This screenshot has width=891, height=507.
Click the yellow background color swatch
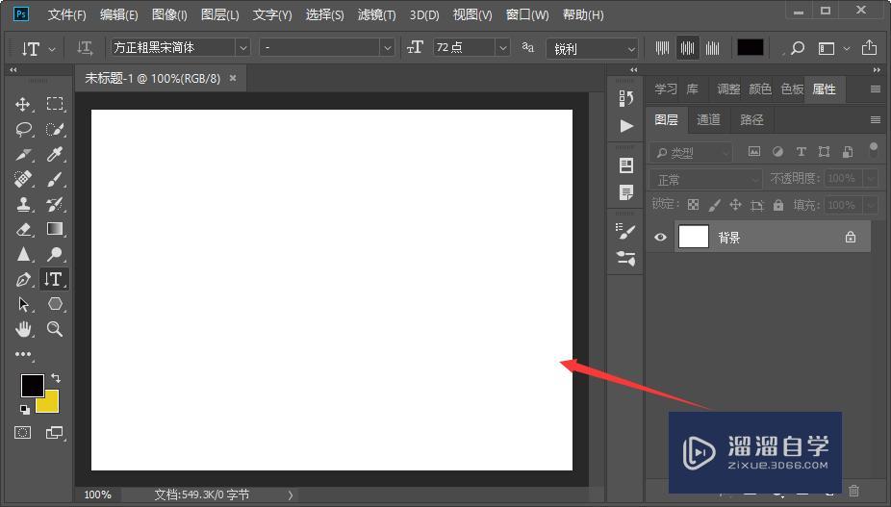click(49, 403)
